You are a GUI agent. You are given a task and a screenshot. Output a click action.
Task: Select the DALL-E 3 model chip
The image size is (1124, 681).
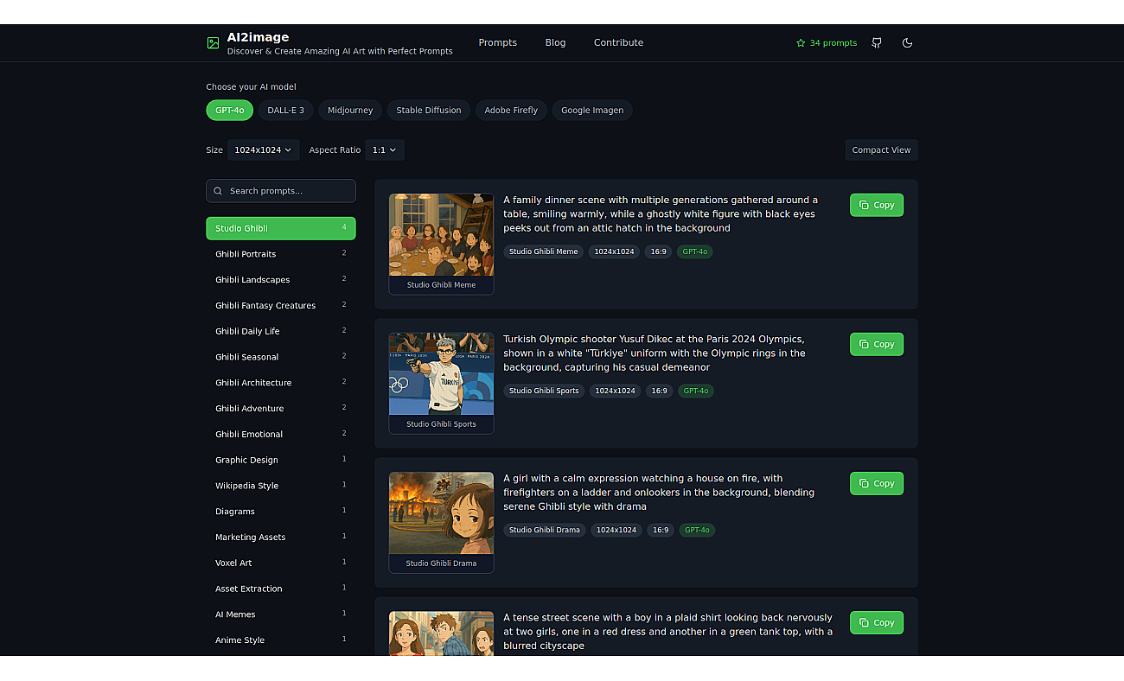[x=285, y=111]
